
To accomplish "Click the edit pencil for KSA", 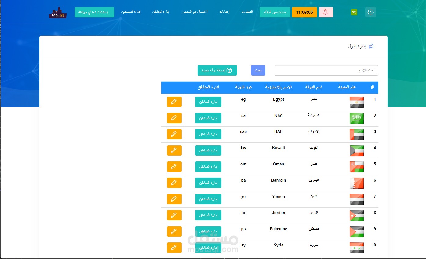I will pos(174,118).
